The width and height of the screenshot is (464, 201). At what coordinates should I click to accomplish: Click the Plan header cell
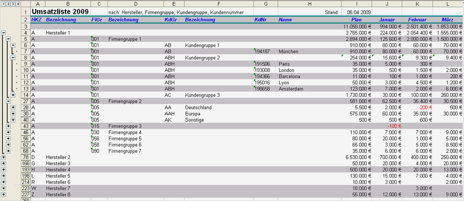357,20
